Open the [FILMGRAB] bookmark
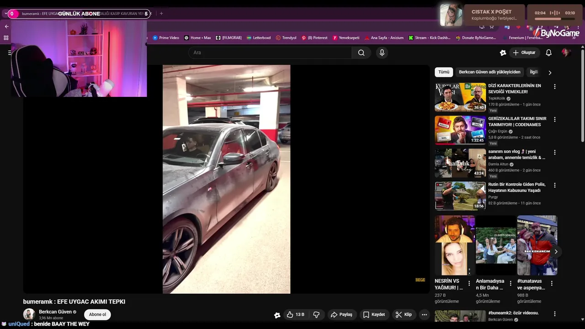Viewport: 585px width, 329px height. [x=229, y=38]
